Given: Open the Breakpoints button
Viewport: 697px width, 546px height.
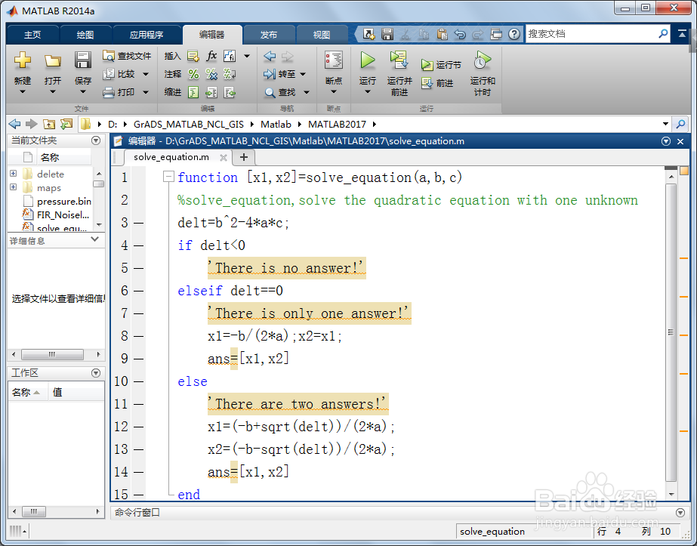Looking at the screenshot, I should pyautogui.click(x=333, y=71).
